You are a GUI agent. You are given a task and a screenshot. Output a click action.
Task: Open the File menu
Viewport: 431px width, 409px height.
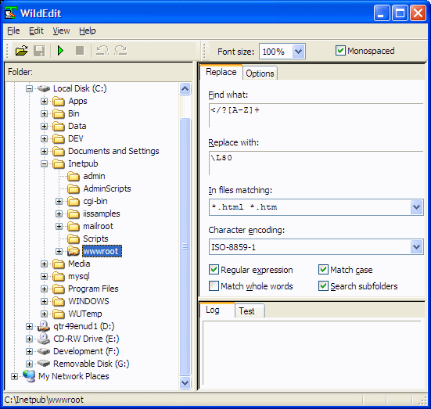click(13, 30)
